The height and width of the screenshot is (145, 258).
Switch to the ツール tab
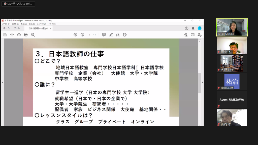[x=17, y=28]
